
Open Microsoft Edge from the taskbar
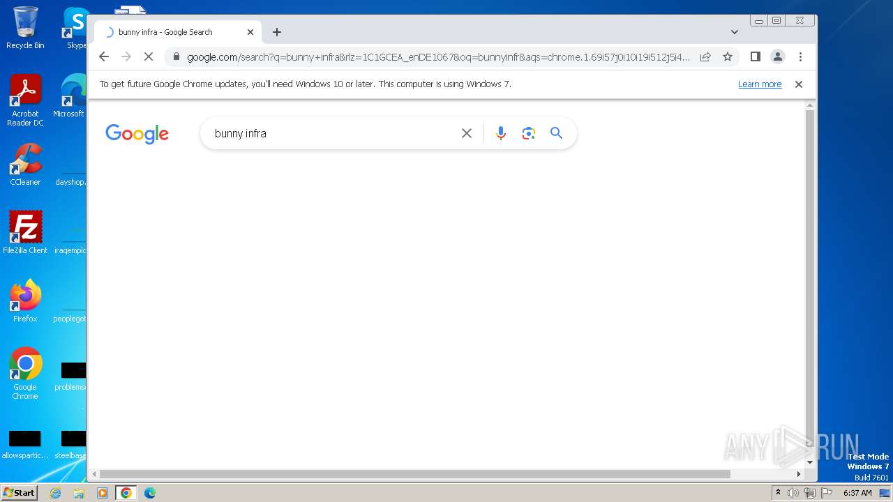pyautogui.click(x=150, y=493)
